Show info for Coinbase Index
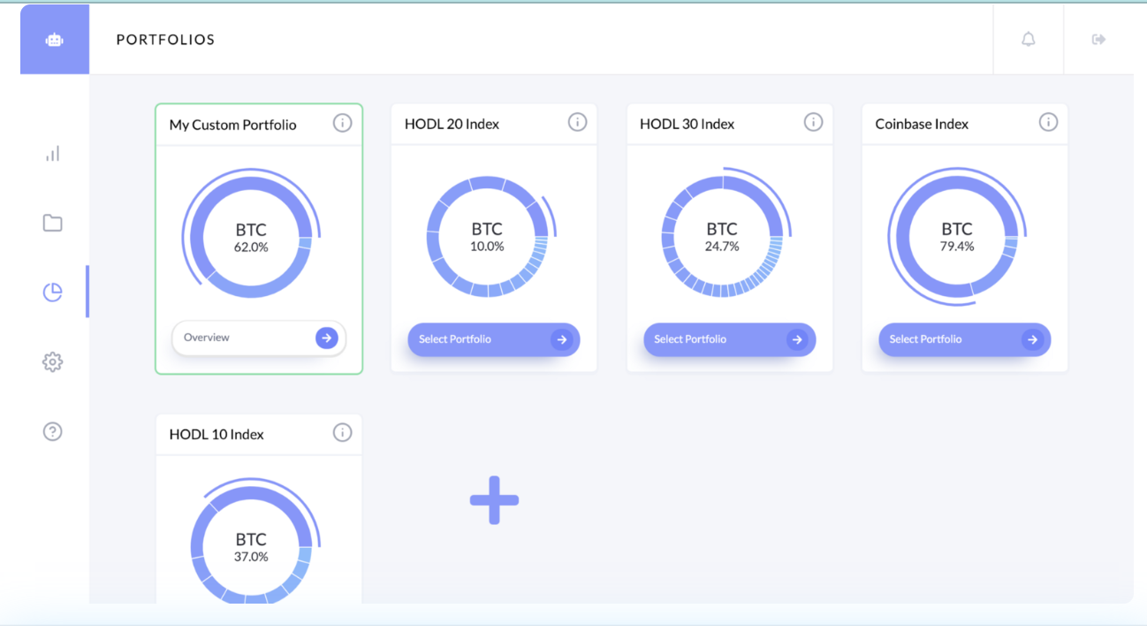The height and width of the screenshot is (631, 1147). click(1048, 122)
